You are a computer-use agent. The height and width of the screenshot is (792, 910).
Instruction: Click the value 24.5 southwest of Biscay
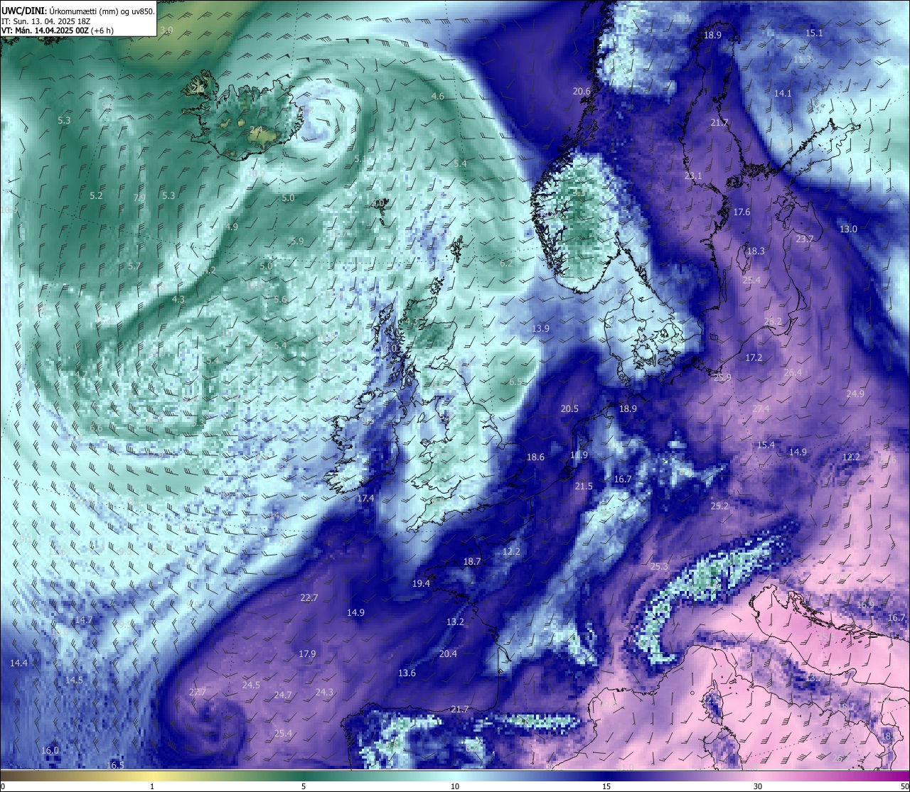click(251, 685)
